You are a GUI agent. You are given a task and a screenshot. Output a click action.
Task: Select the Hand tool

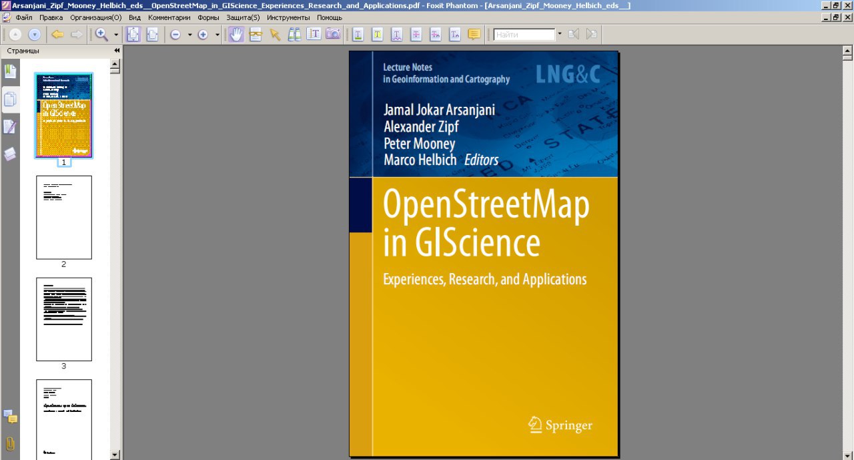click(236, 35)
